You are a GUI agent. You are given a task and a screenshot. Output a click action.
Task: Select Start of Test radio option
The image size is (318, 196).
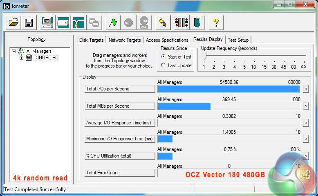click(163, 56)
